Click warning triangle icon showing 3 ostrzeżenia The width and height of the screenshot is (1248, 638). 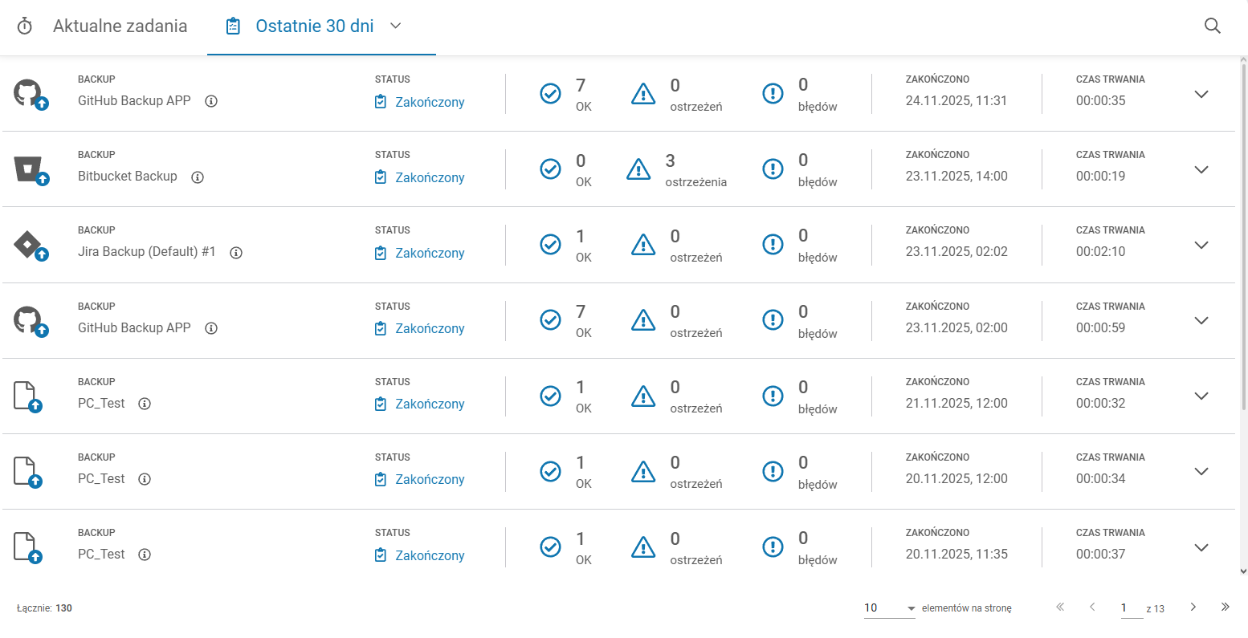(x=638, y=169)
